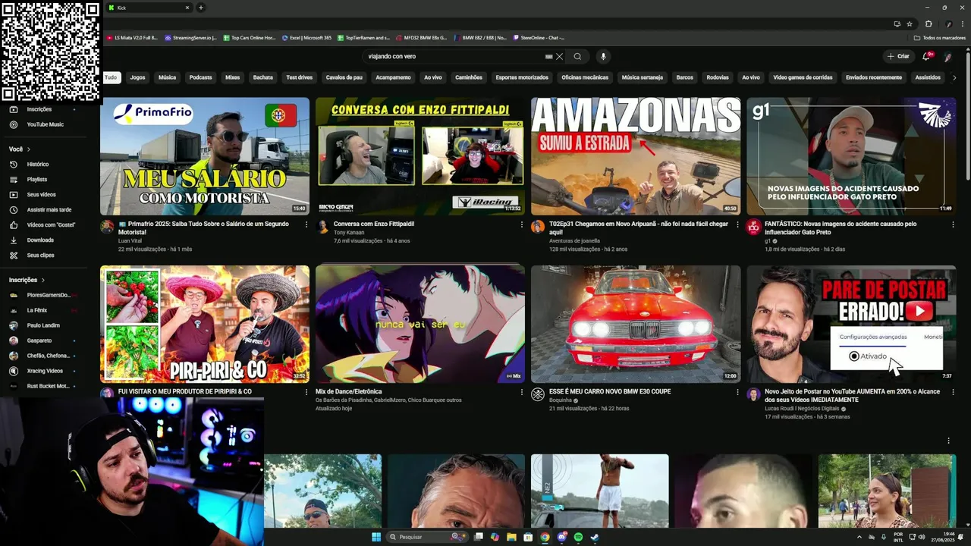Play the AMAZONAS Sumiu a Estrada thumbnail

pyautogui.click(x=636, y=156)
